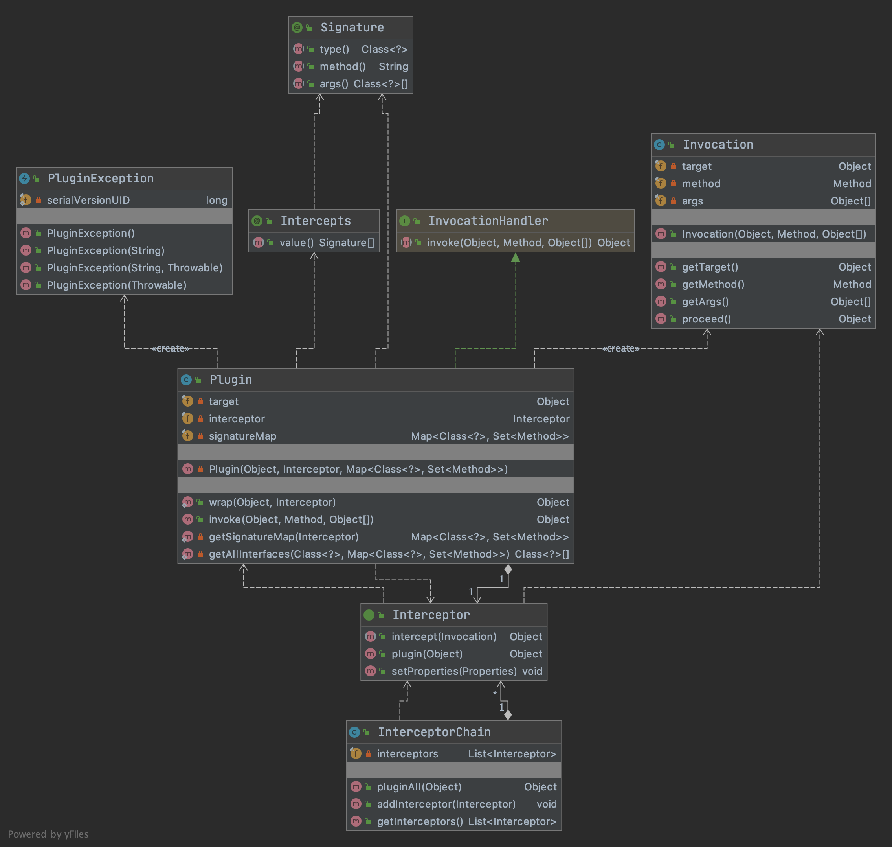Click the target field row in Plugin

(x=375, y=401)
